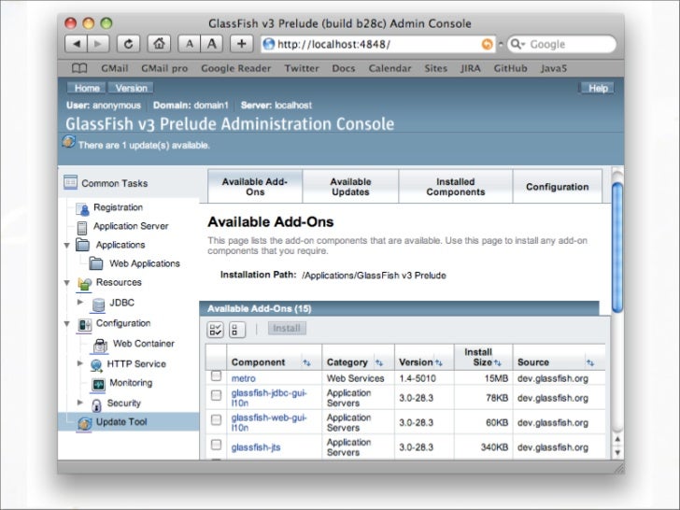Click the Update Tool icon

pos(85,423)
